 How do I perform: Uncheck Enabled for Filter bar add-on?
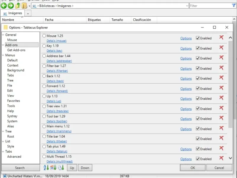coord(198,68)
